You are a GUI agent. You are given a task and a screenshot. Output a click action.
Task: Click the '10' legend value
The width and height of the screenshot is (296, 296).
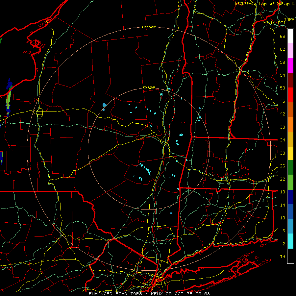[x=283, y=218]
